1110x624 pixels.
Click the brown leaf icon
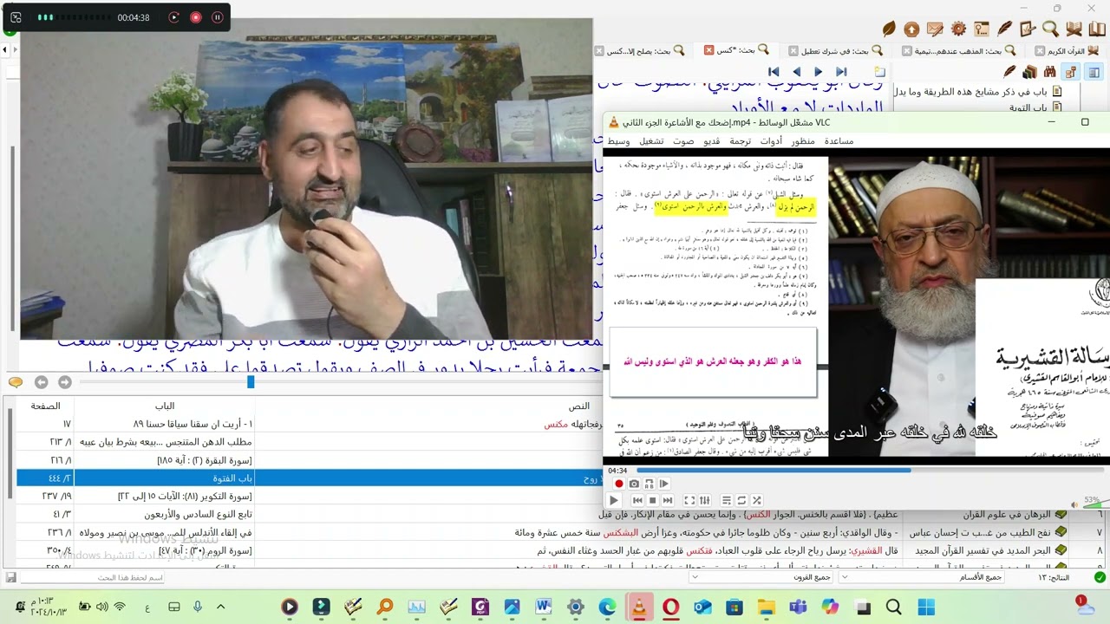pos(889,29)
